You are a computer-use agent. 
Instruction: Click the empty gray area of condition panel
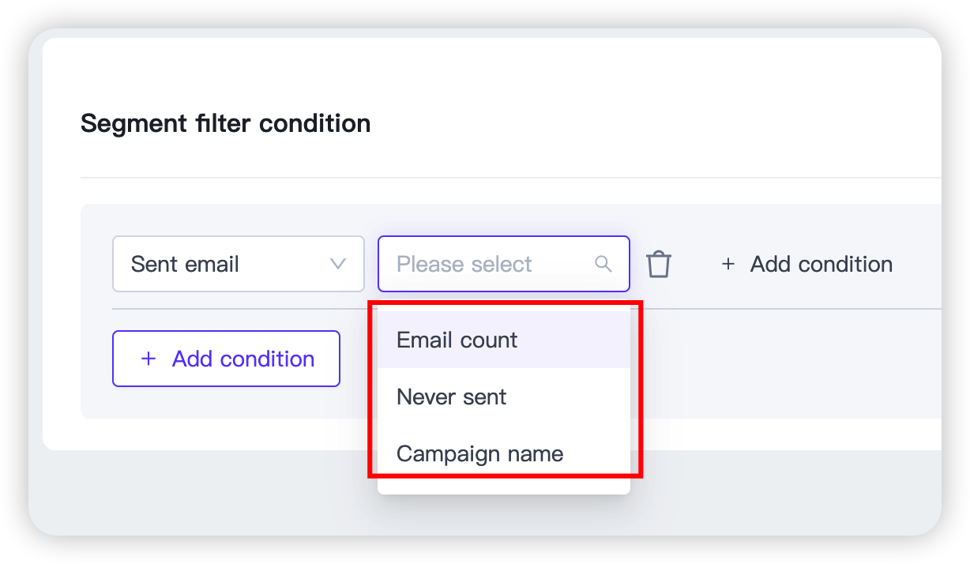tap(790, 363)
